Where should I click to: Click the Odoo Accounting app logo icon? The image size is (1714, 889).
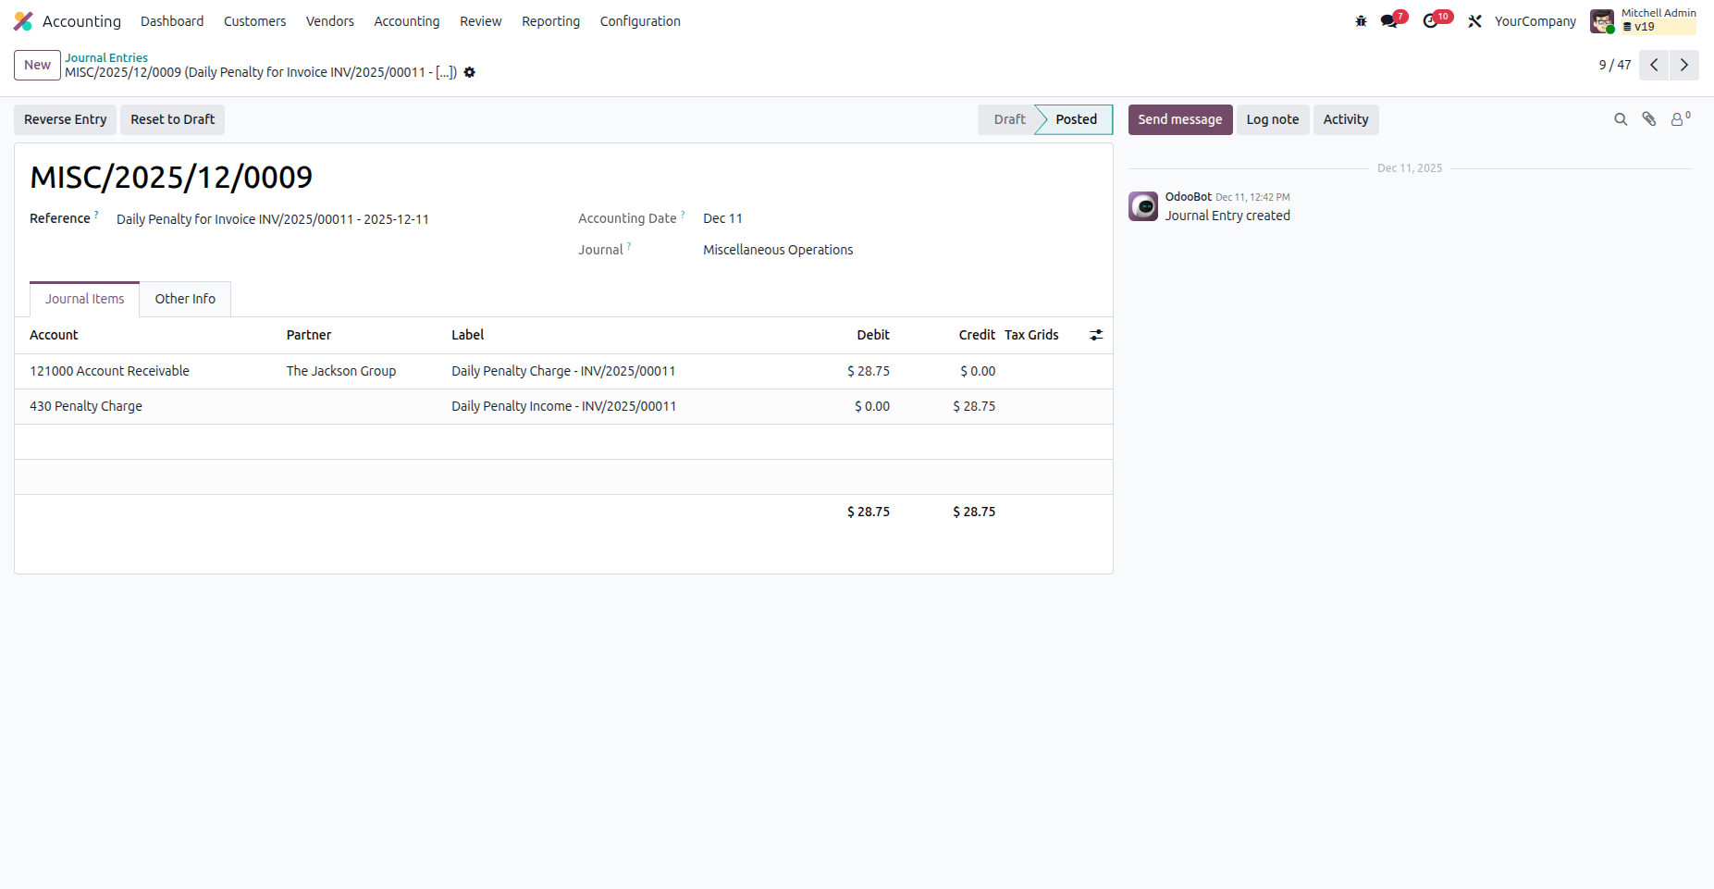click(23, 21)
